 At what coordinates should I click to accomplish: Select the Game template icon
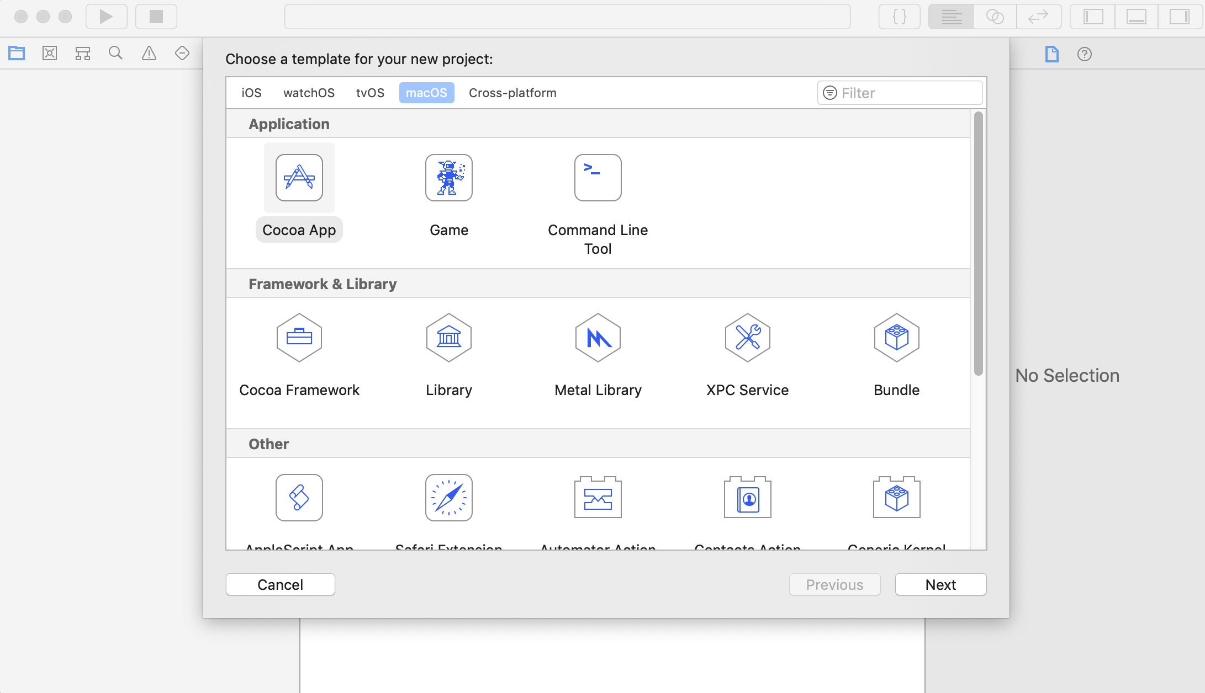click(448, 178)
